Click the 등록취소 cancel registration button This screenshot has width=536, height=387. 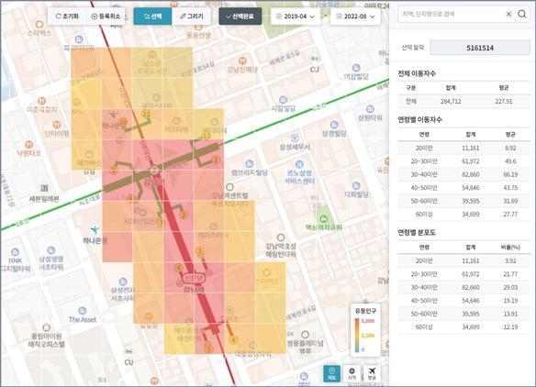(106, 17)
